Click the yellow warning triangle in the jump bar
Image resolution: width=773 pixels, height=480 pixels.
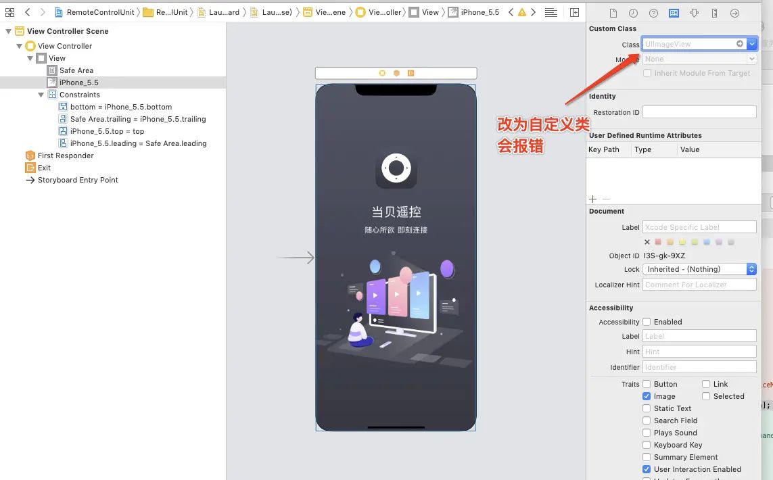point(522,12)
